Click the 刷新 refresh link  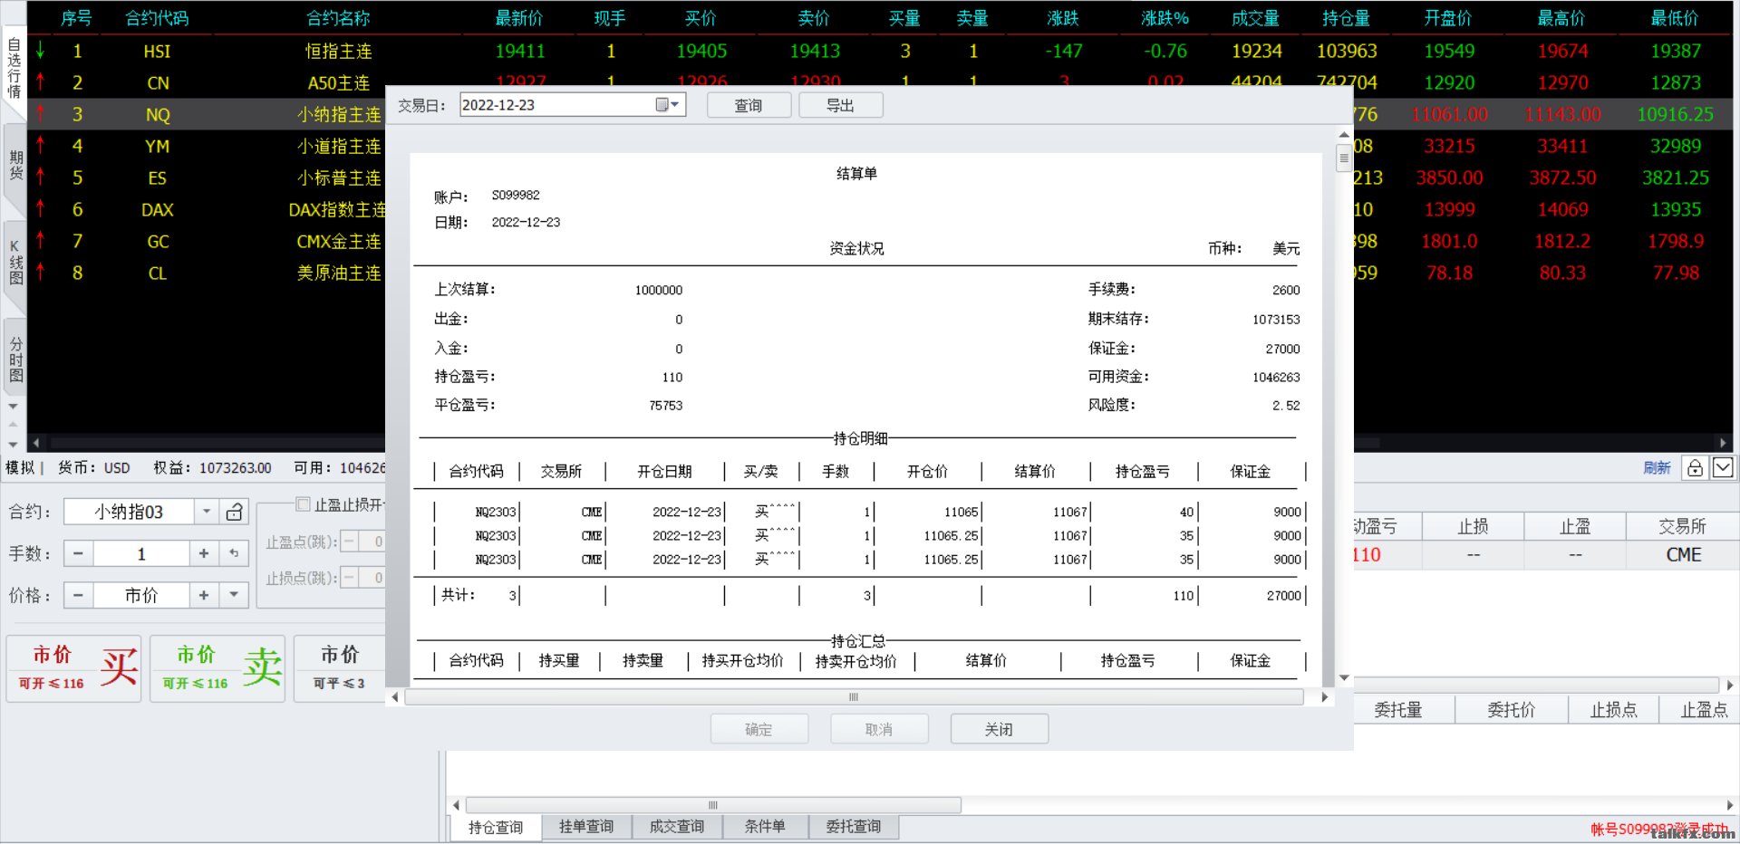point(1657,467)
